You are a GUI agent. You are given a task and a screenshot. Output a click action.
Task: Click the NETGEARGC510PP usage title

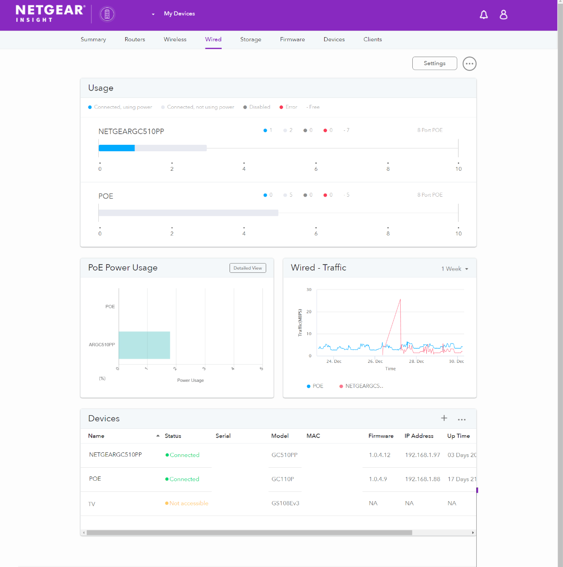[x=131, y=132]
